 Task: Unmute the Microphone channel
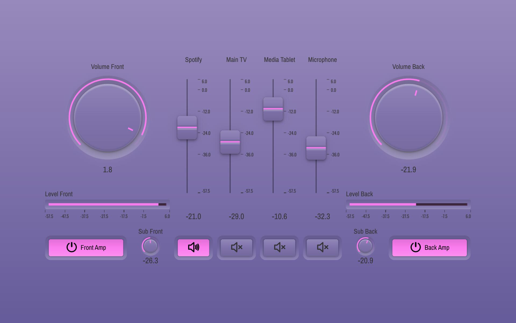(322, 247)
